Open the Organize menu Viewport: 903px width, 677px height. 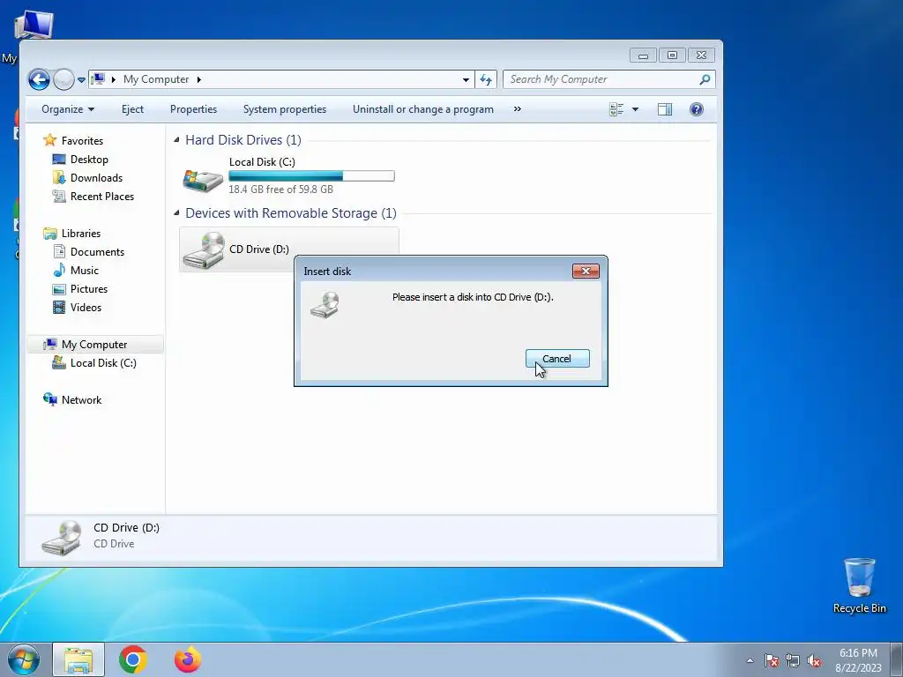coord(67,108)
